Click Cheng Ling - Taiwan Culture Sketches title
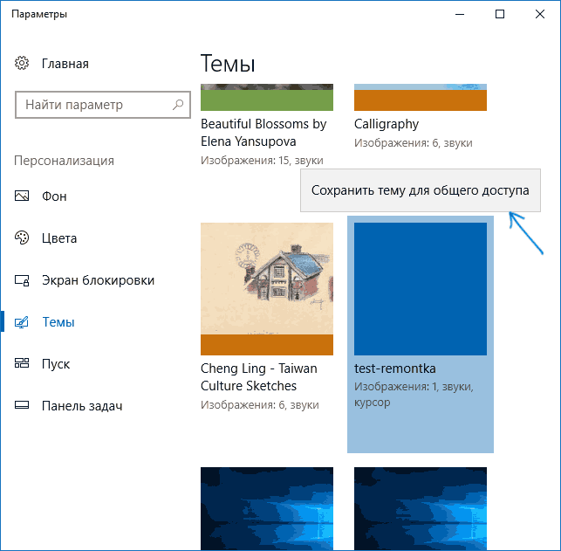Screen dimensions: 561x551 [x=259, y=377]
